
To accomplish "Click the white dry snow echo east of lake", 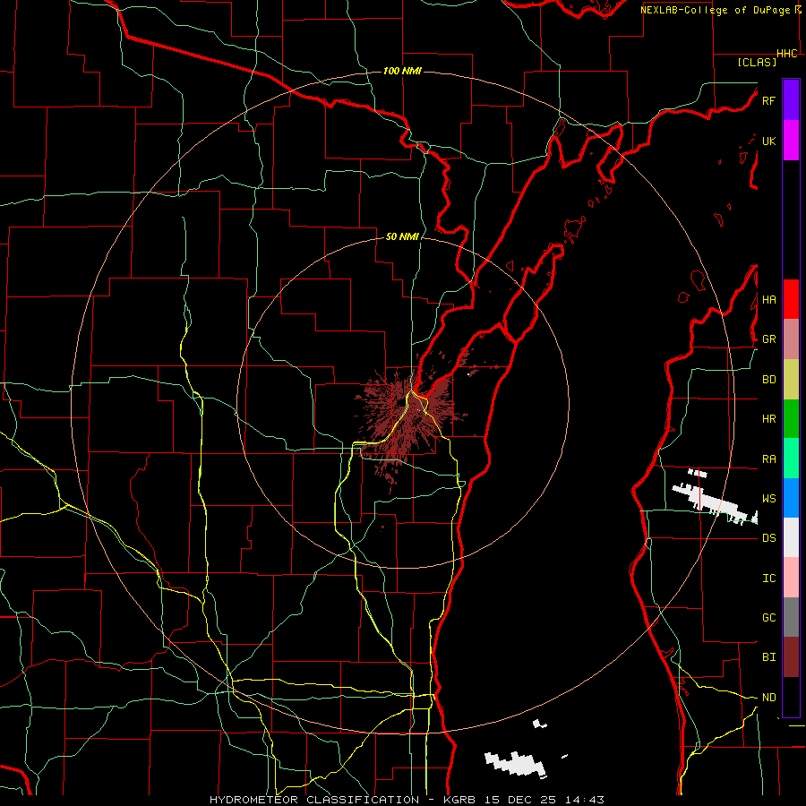I will [x=715, y=498].
